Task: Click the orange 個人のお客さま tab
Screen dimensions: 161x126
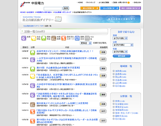Action: tap(90, 8)
